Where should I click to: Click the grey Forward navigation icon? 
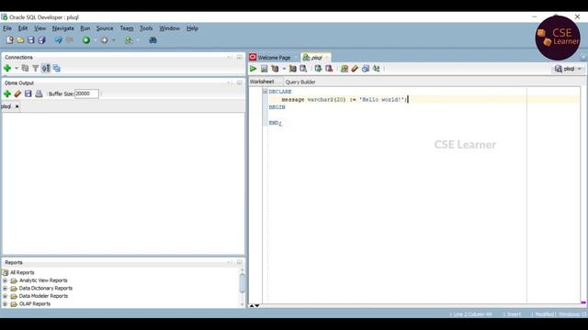pyautogui.click(x=105, y=40)
